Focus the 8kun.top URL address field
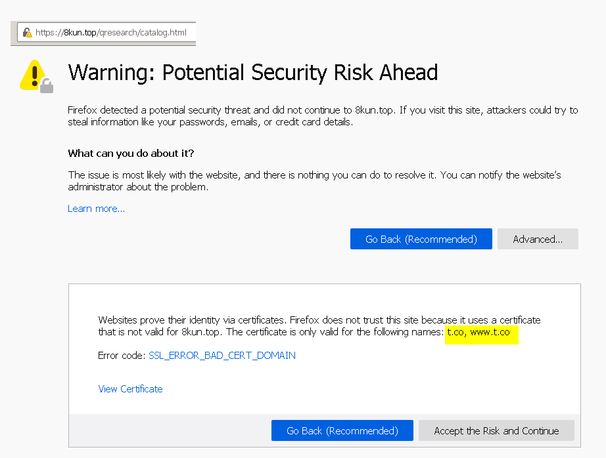 click(x=106, y=32)
